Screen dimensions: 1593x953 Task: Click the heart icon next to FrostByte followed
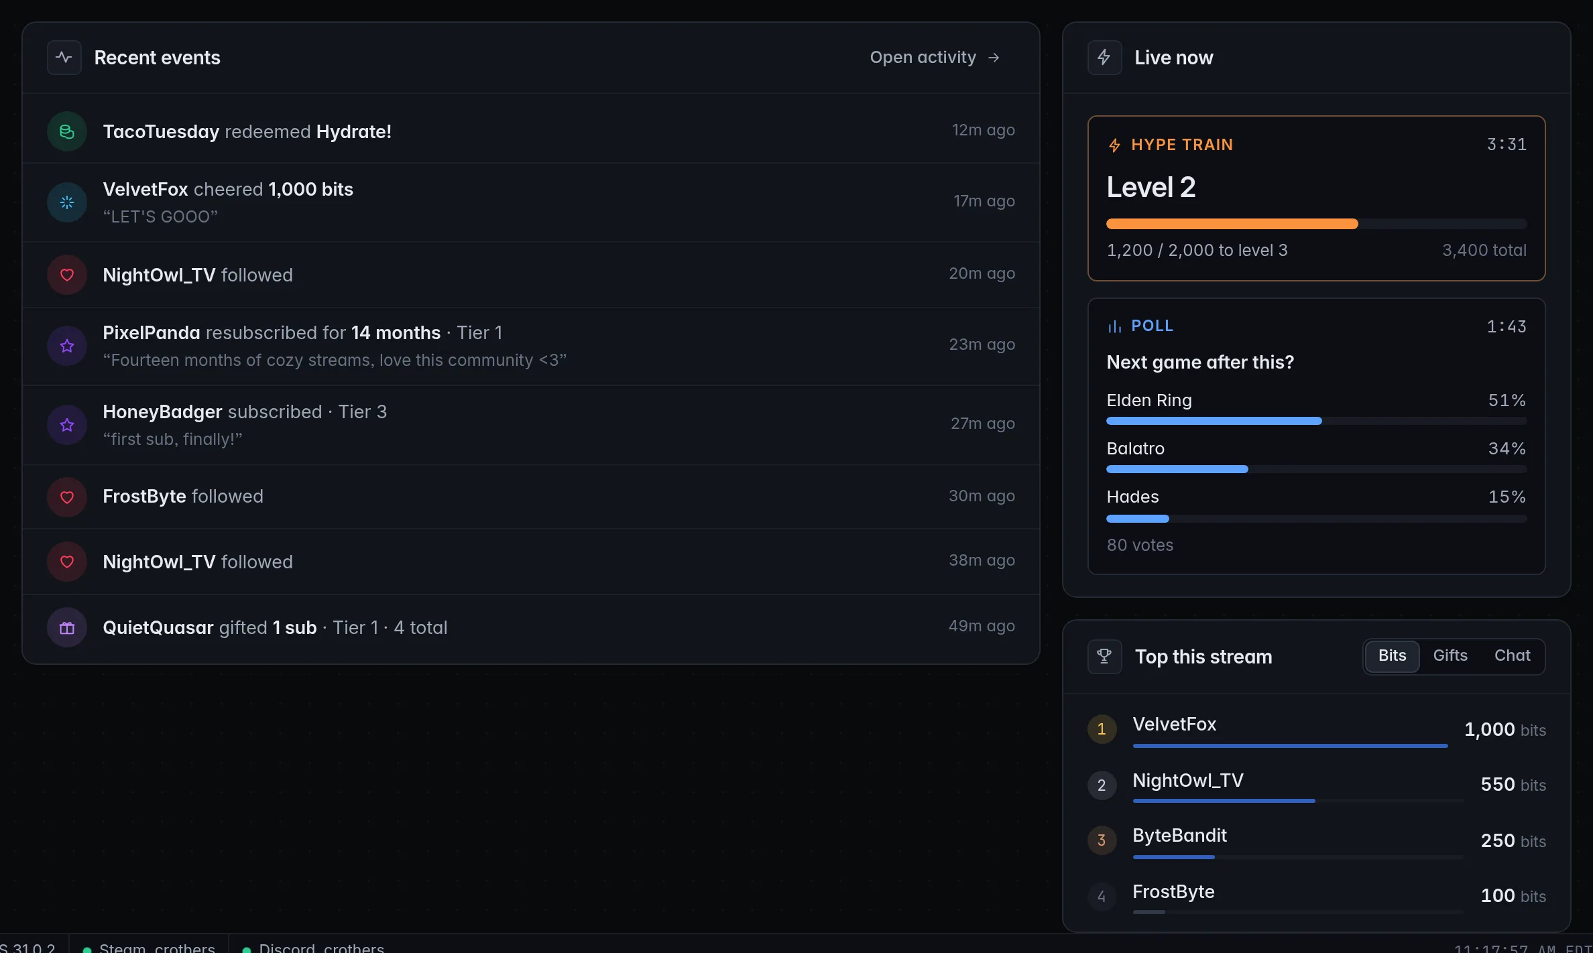(x=67, y=497)
